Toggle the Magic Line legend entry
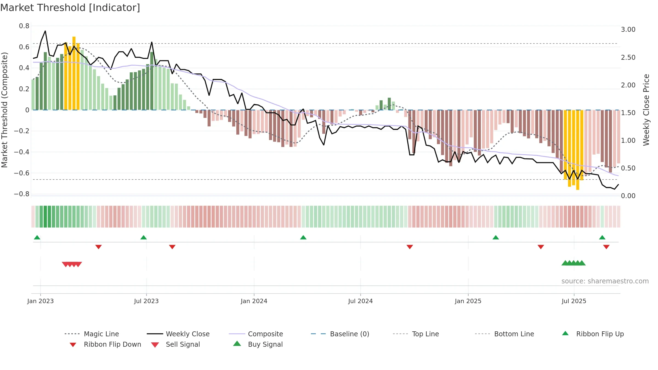Image resolution: width=658 pixels, height=370 pixels. click(92, 334)
